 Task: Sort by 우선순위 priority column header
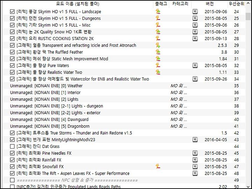[236, 4]
